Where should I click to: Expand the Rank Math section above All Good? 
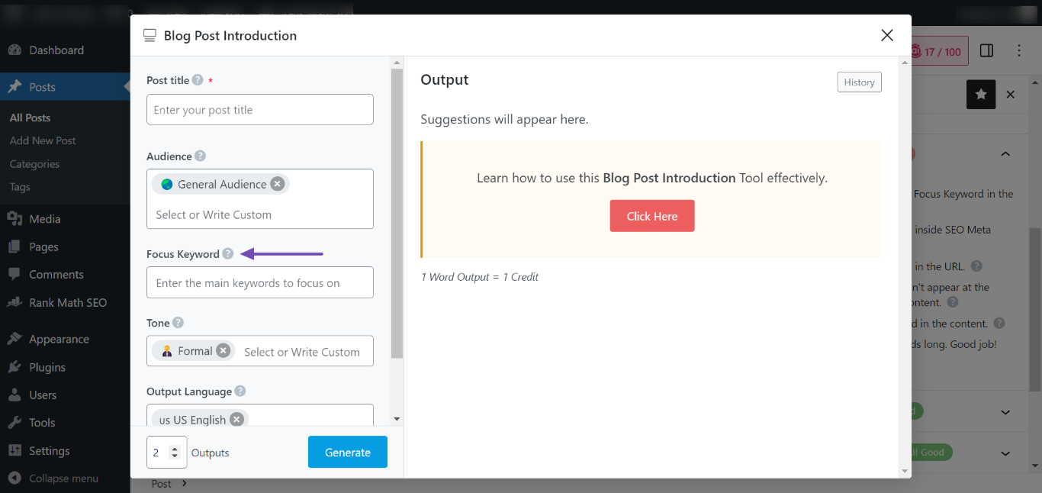click(x=1005, y=412)
